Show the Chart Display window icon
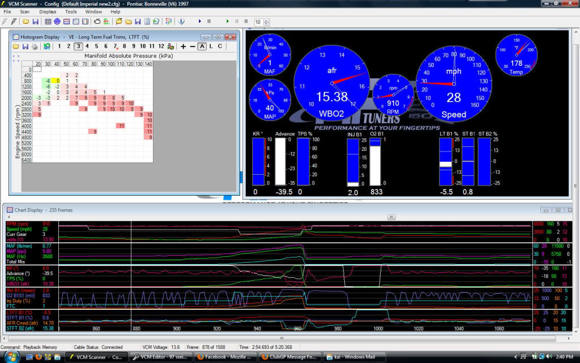Viewport: 580px width, 363px height. pyautogui.click(x=67, y=22)
